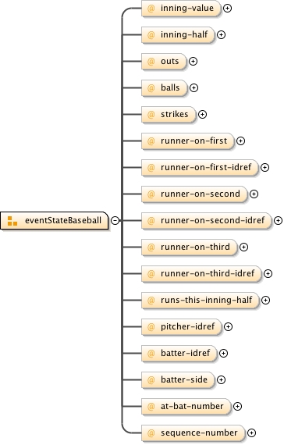Viewport: 284px width, 445px height.
Task: Click the @ icon of strikes attribute
Action: click(151, 114)
